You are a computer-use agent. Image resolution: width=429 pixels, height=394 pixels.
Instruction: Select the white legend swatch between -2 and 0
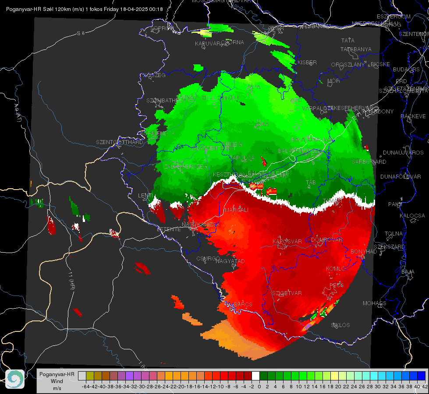click(255, 376)
